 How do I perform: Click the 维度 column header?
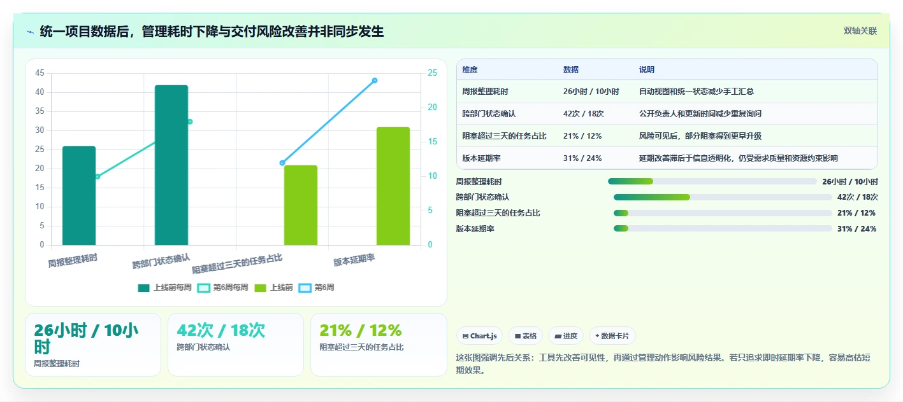[470, 70]
